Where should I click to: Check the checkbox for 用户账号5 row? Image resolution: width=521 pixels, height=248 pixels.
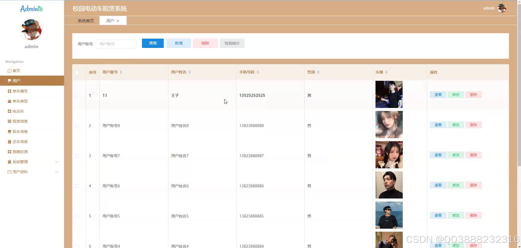pyautogui.click(x=77, y=216)
